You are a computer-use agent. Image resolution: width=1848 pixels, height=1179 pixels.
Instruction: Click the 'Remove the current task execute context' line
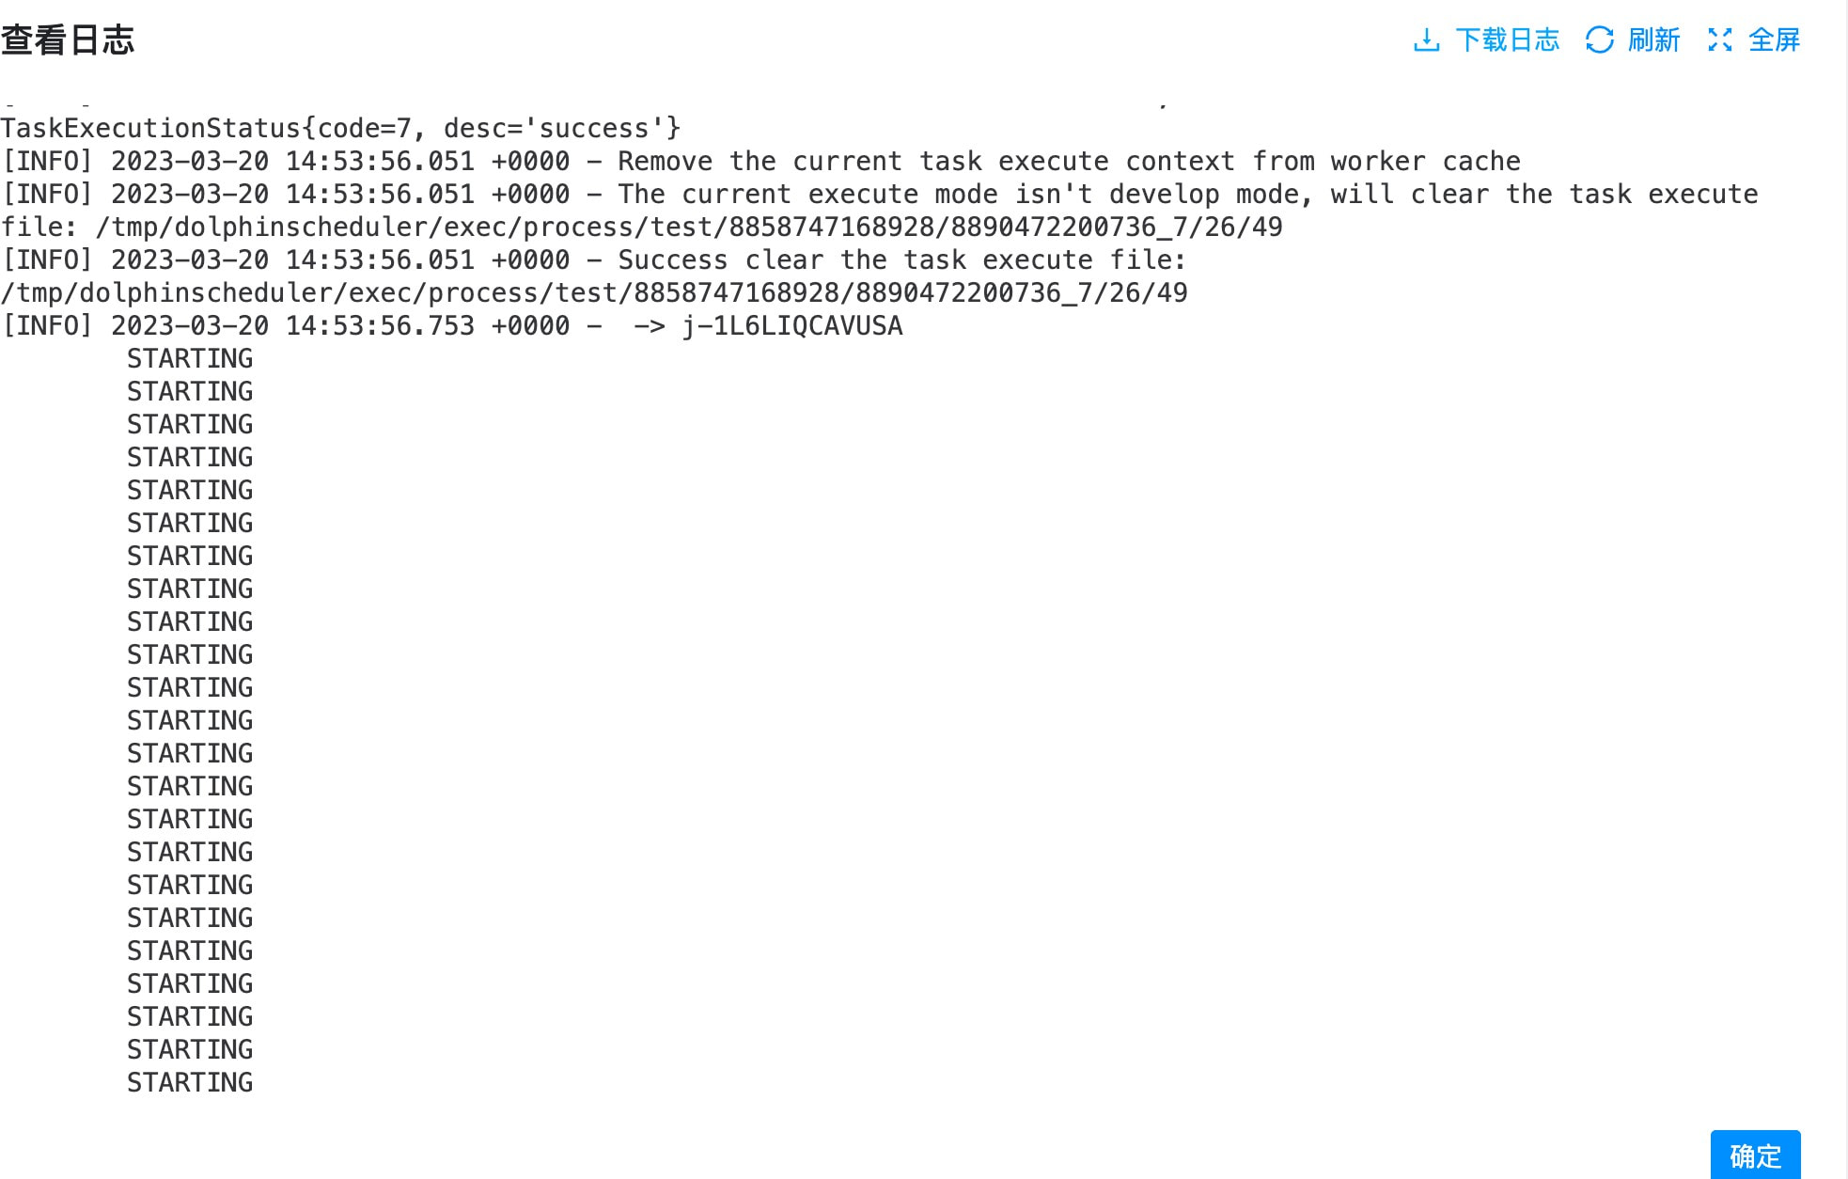point(760,161)
